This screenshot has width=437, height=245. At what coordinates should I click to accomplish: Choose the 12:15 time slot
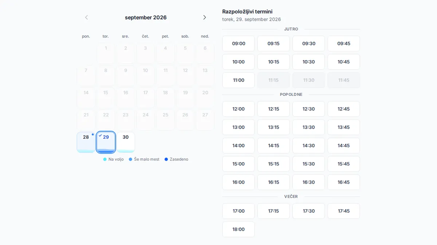point(273,109)
